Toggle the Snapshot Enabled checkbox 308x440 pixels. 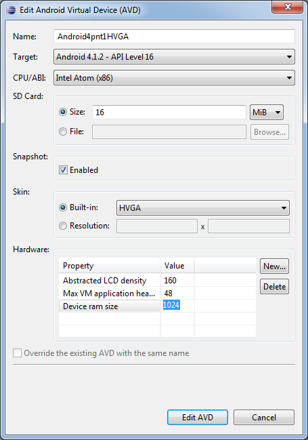pyautogui.click(x=63, y=169)
